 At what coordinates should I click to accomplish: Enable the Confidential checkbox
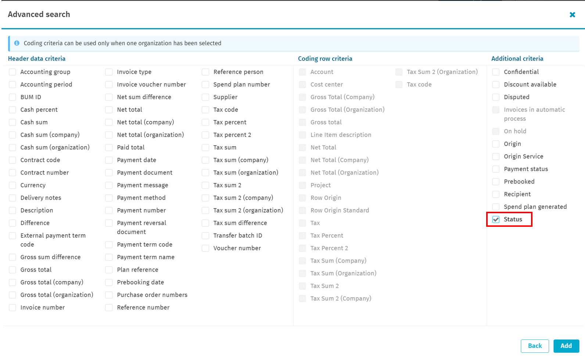(496, 72)
